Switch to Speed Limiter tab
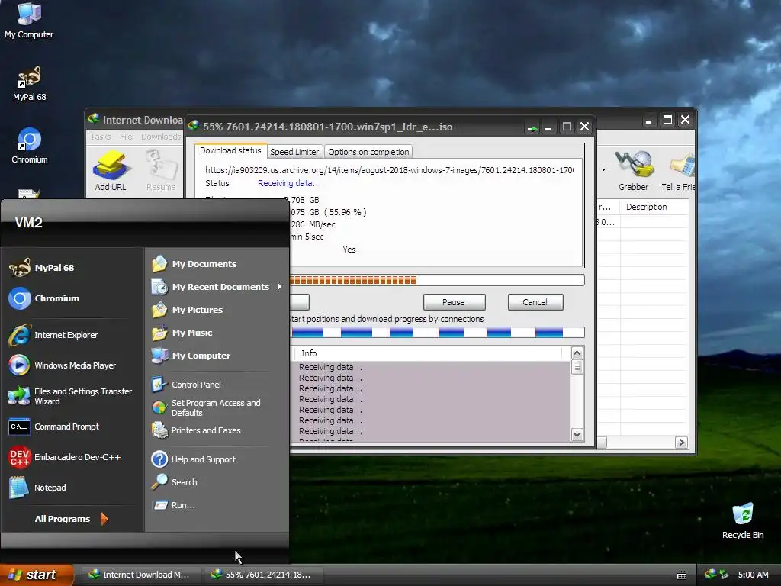 tap(294, 152)
